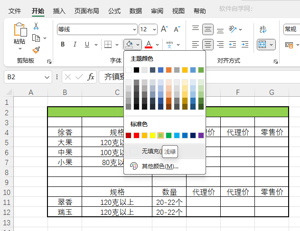Click Increase Indent icon
The height and width of the screenshot is (231, 300).
pyautogui.click(x=245, y=45)
